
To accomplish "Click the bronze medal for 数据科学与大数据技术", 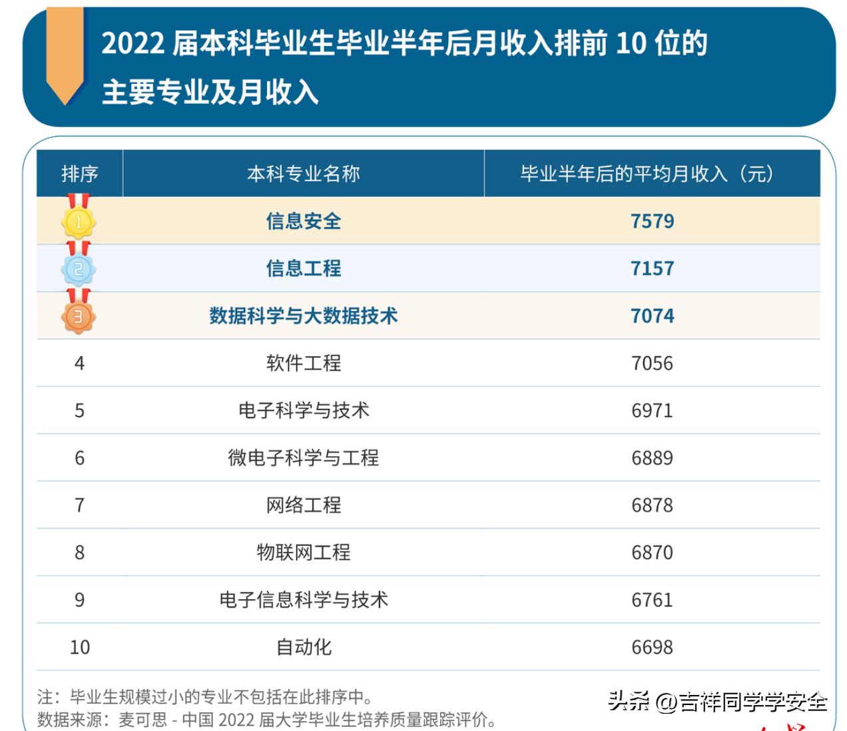I will point(78,316).
